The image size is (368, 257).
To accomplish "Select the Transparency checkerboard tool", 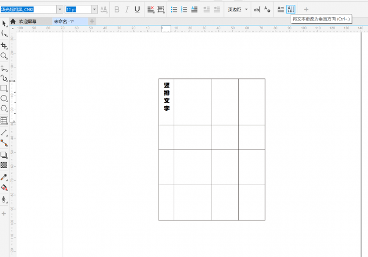I will (x=4, y=165).
